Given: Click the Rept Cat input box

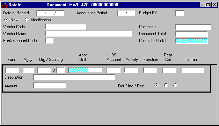Looking at the screenshot, I should coord(169,70).
